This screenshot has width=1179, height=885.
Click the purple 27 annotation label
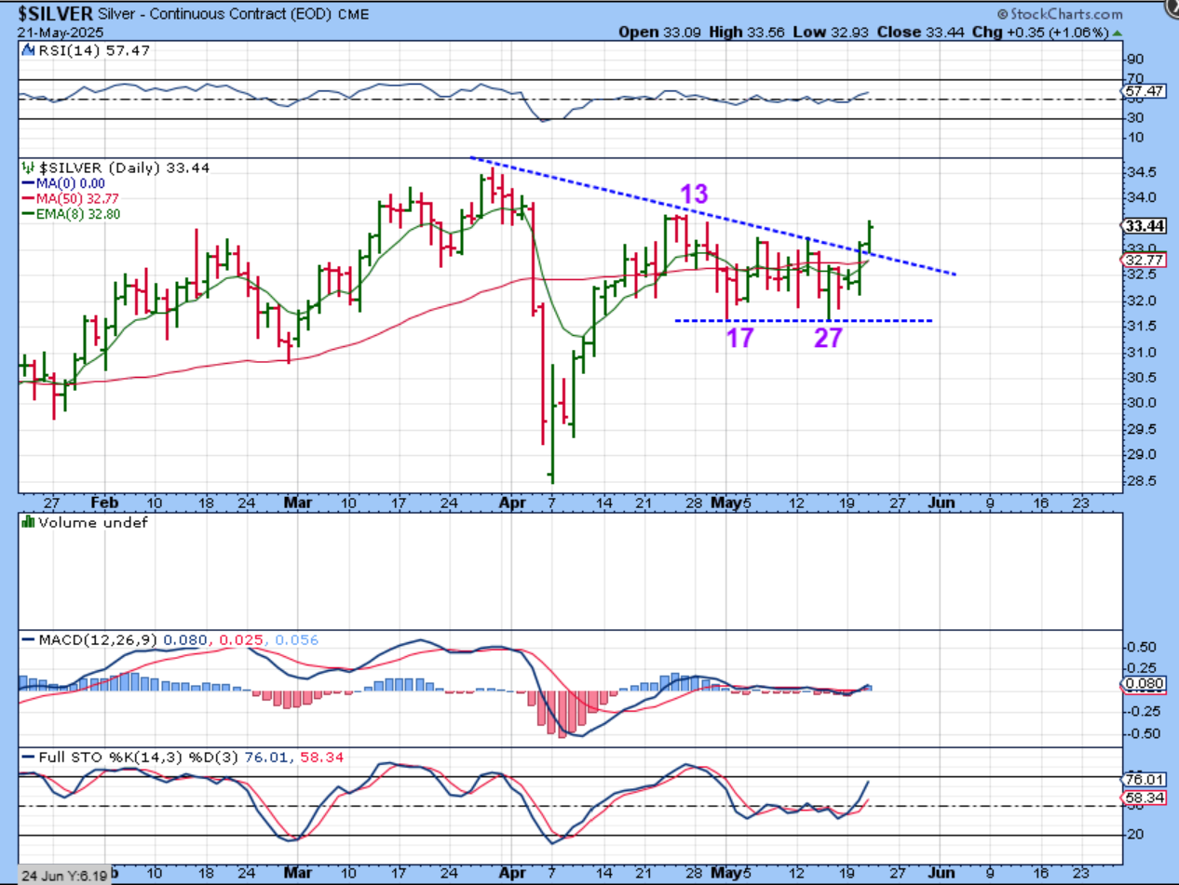click(828, 338)
